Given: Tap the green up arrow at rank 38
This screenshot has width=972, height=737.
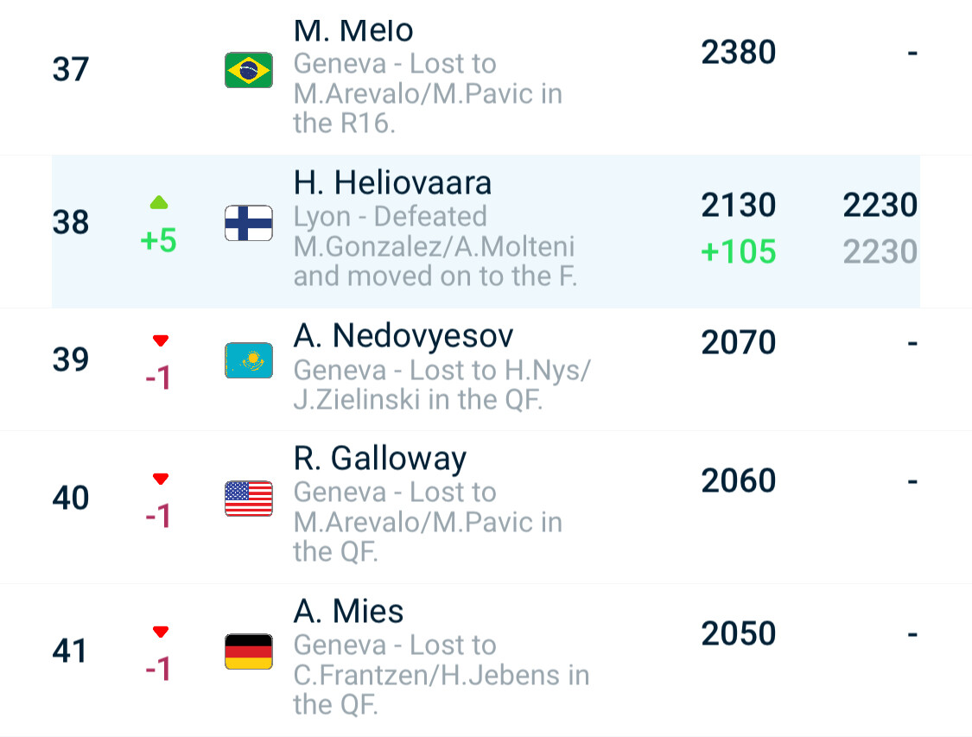Looking at the screenshot, I should point(159,202).
